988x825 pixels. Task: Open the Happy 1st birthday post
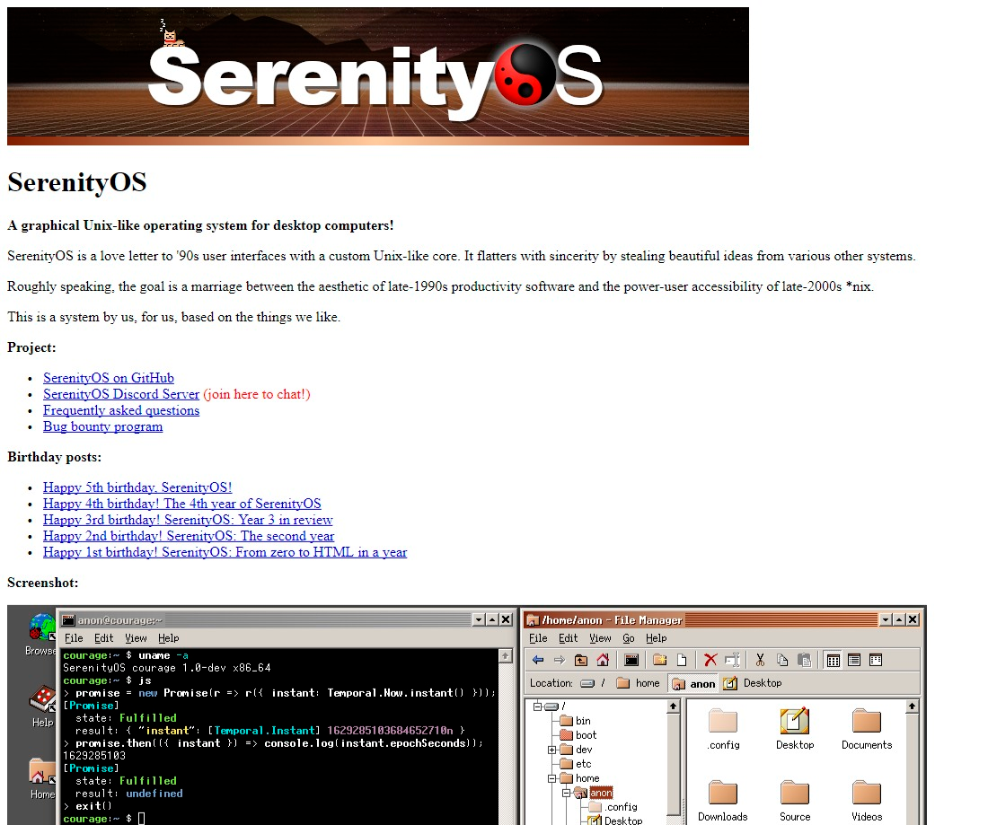(x=225, y=552)
